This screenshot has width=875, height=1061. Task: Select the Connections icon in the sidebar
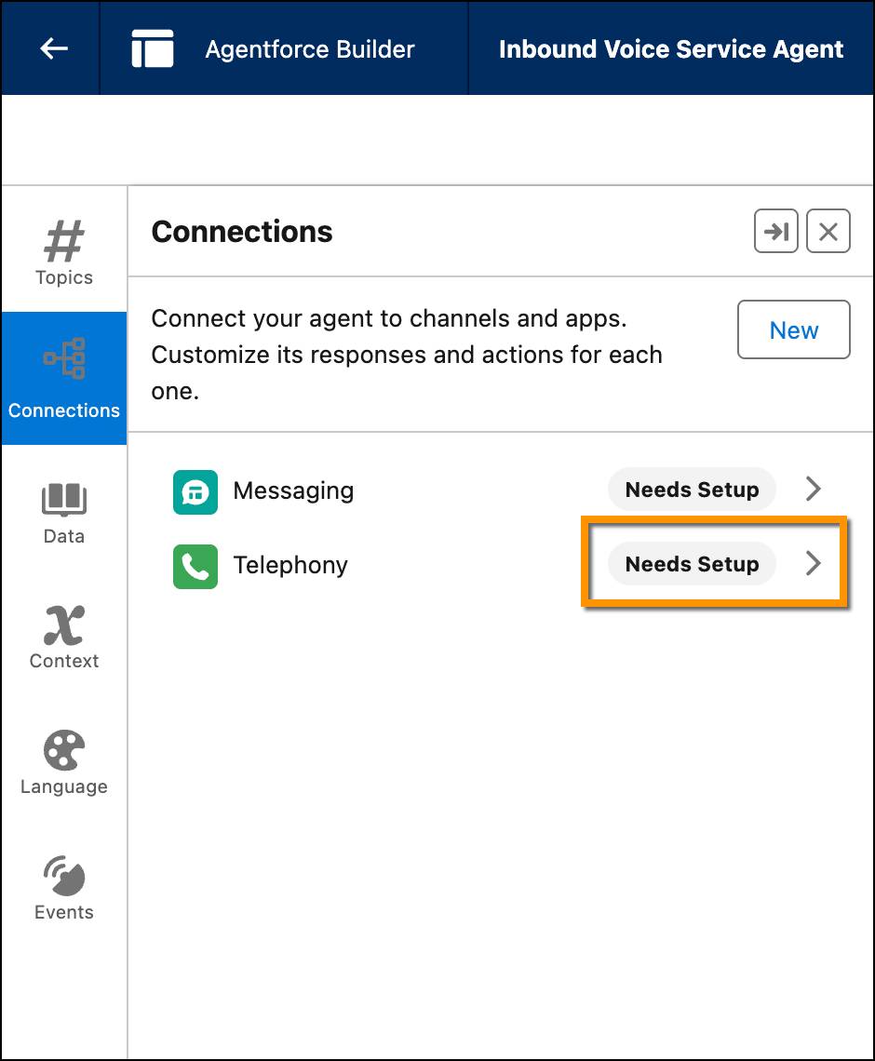[x=63, y=378]
